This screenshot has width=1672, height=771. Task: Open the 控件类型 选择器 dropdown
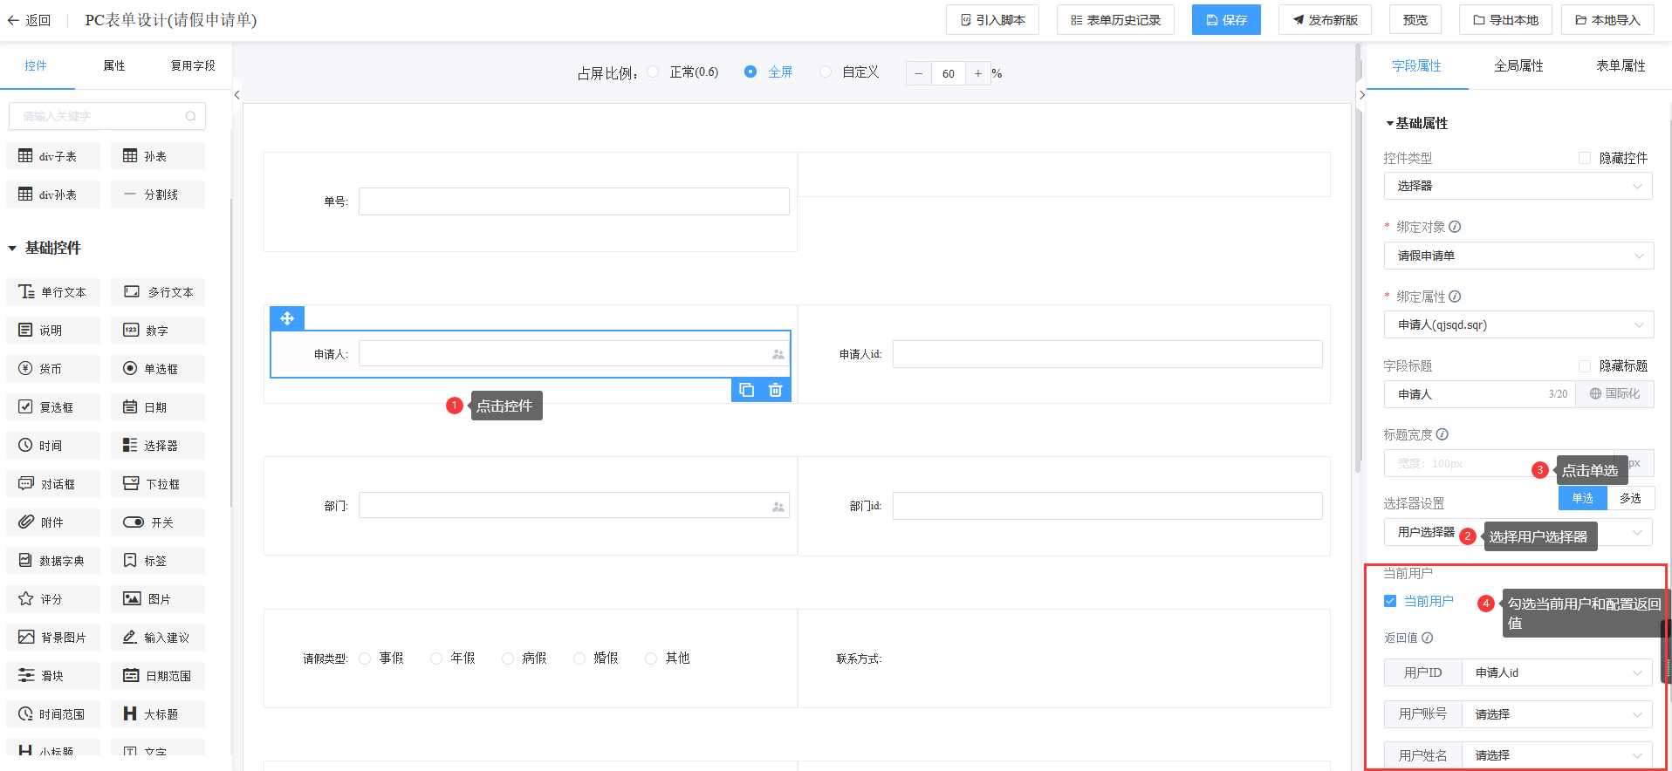click(x=1518, y=186)
